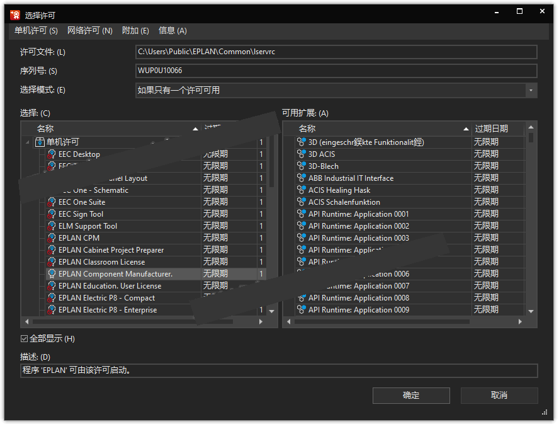Select API Runtime: Application 0008 text
This screenshot has width=559, height=424.
(x=359, y=298)
